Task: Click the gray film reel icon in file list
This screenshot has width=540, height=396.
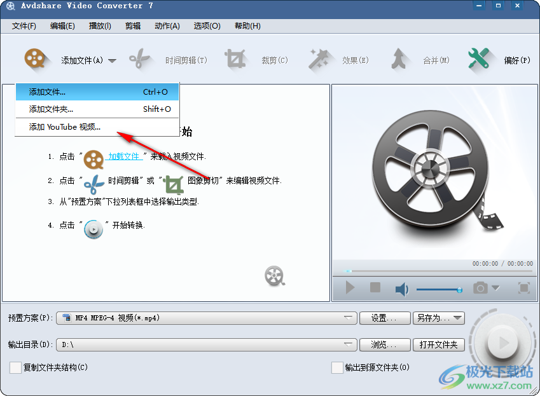Action: 275,276
